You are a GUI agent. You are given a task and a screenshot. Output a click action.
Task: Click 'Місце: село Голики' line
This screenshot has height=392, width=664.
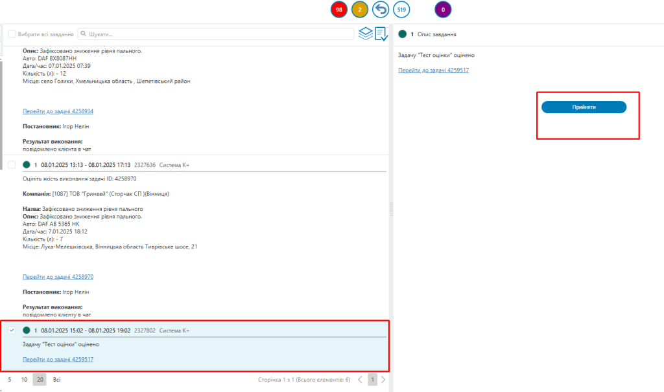[106, 81]
